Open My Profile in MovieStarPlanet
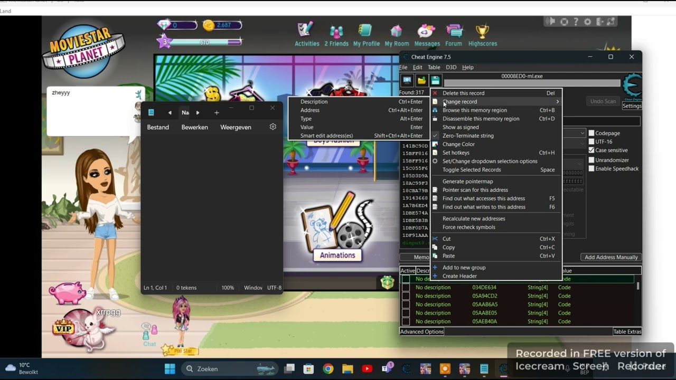The image size is (676, 380). click(x=367, y=35)
